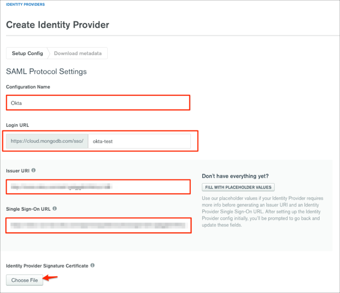The image size is (340, 293).
Task: Click inside the Single Sign-On URL field
Action: click(98, 225)
